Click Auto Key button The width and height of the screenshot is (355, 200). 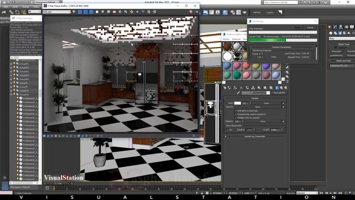tap(291, 193)
